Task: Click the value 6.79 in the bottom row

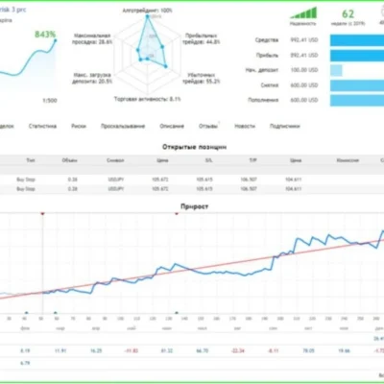Action: (x=25, y=363)
